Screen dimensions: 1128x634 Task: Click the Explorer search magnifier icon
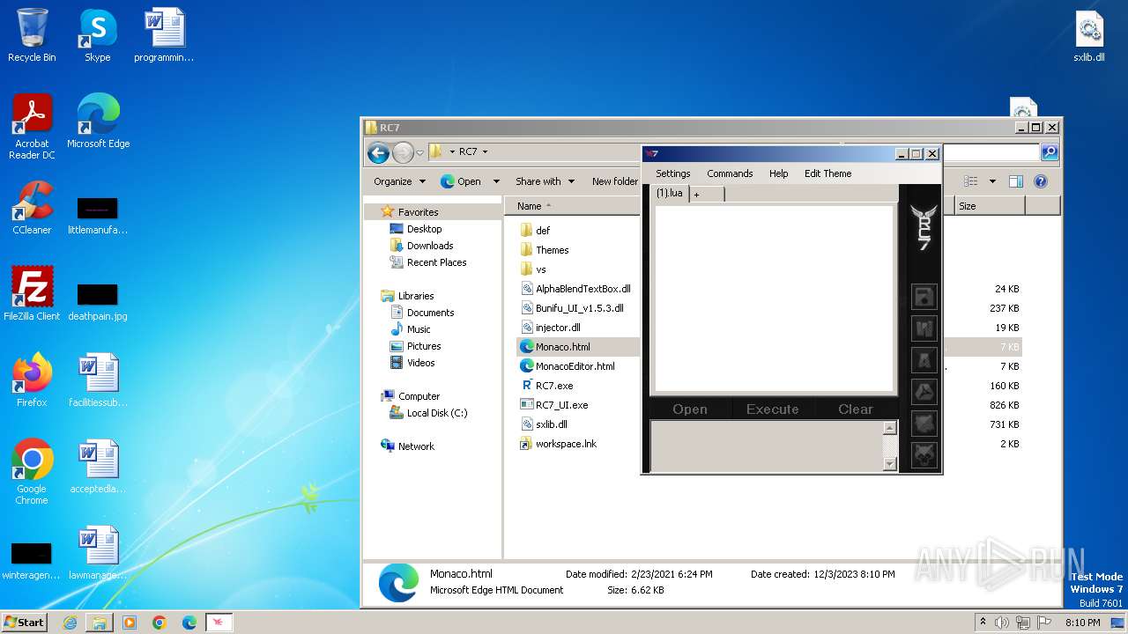(x=1049, y=152)
